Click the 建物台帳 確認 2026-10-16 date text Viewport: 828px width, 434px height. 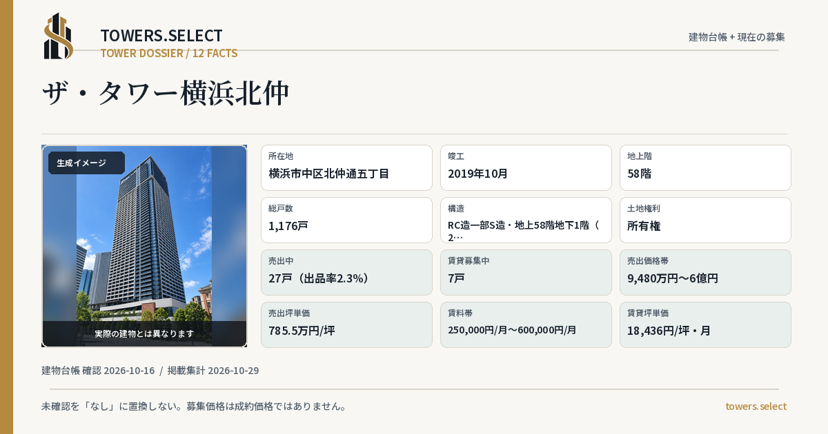pyautogui.click(x=98, y=371)
